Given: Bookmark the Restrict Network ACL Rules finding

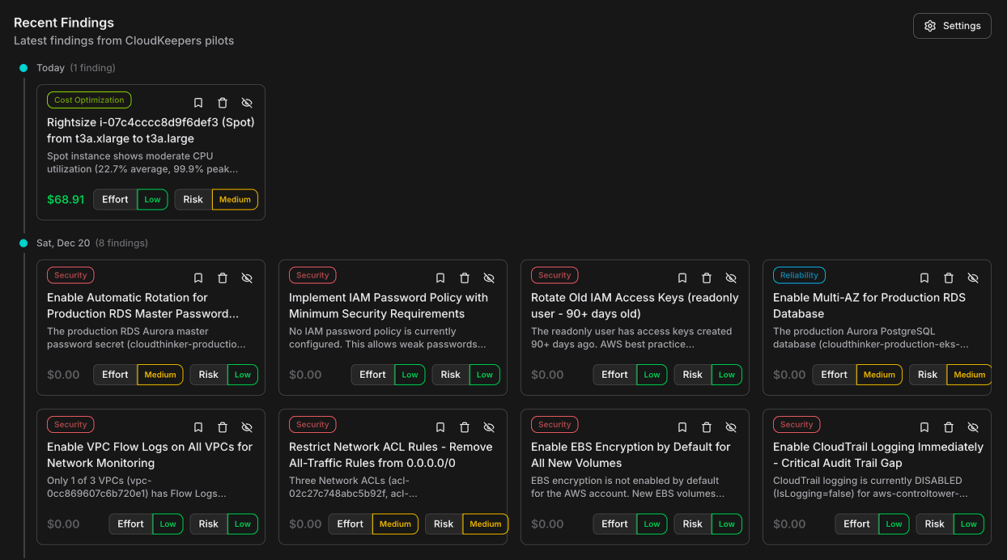Looking at the screenshot, I should click(x=440, y=426).
